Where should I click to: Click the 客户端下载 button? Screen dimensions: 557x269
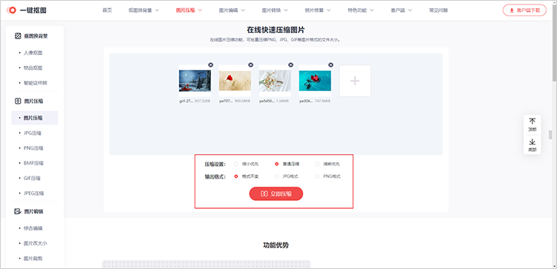(x=524, y=10)
